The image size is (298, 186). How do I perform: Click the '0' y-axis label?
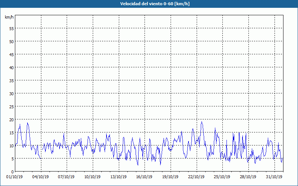(13, 173)
